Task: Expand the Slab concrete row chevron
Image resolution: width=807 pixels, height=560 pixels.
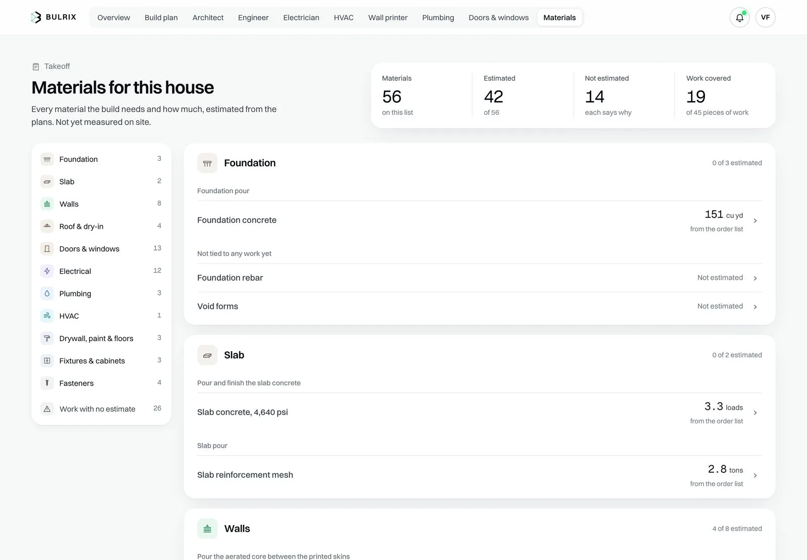Action: click(755, 413)
